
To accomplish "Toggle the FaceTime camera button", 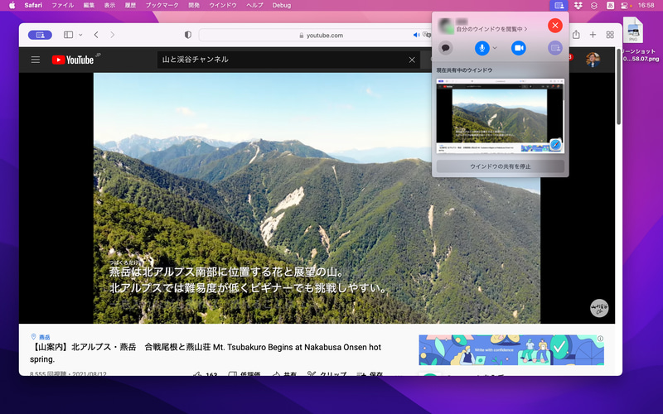I will 519,48.
